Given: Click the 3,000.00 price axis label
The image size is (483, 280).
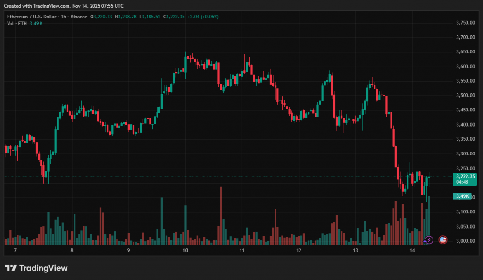Looking at the screenshot, I should point(465,241).
